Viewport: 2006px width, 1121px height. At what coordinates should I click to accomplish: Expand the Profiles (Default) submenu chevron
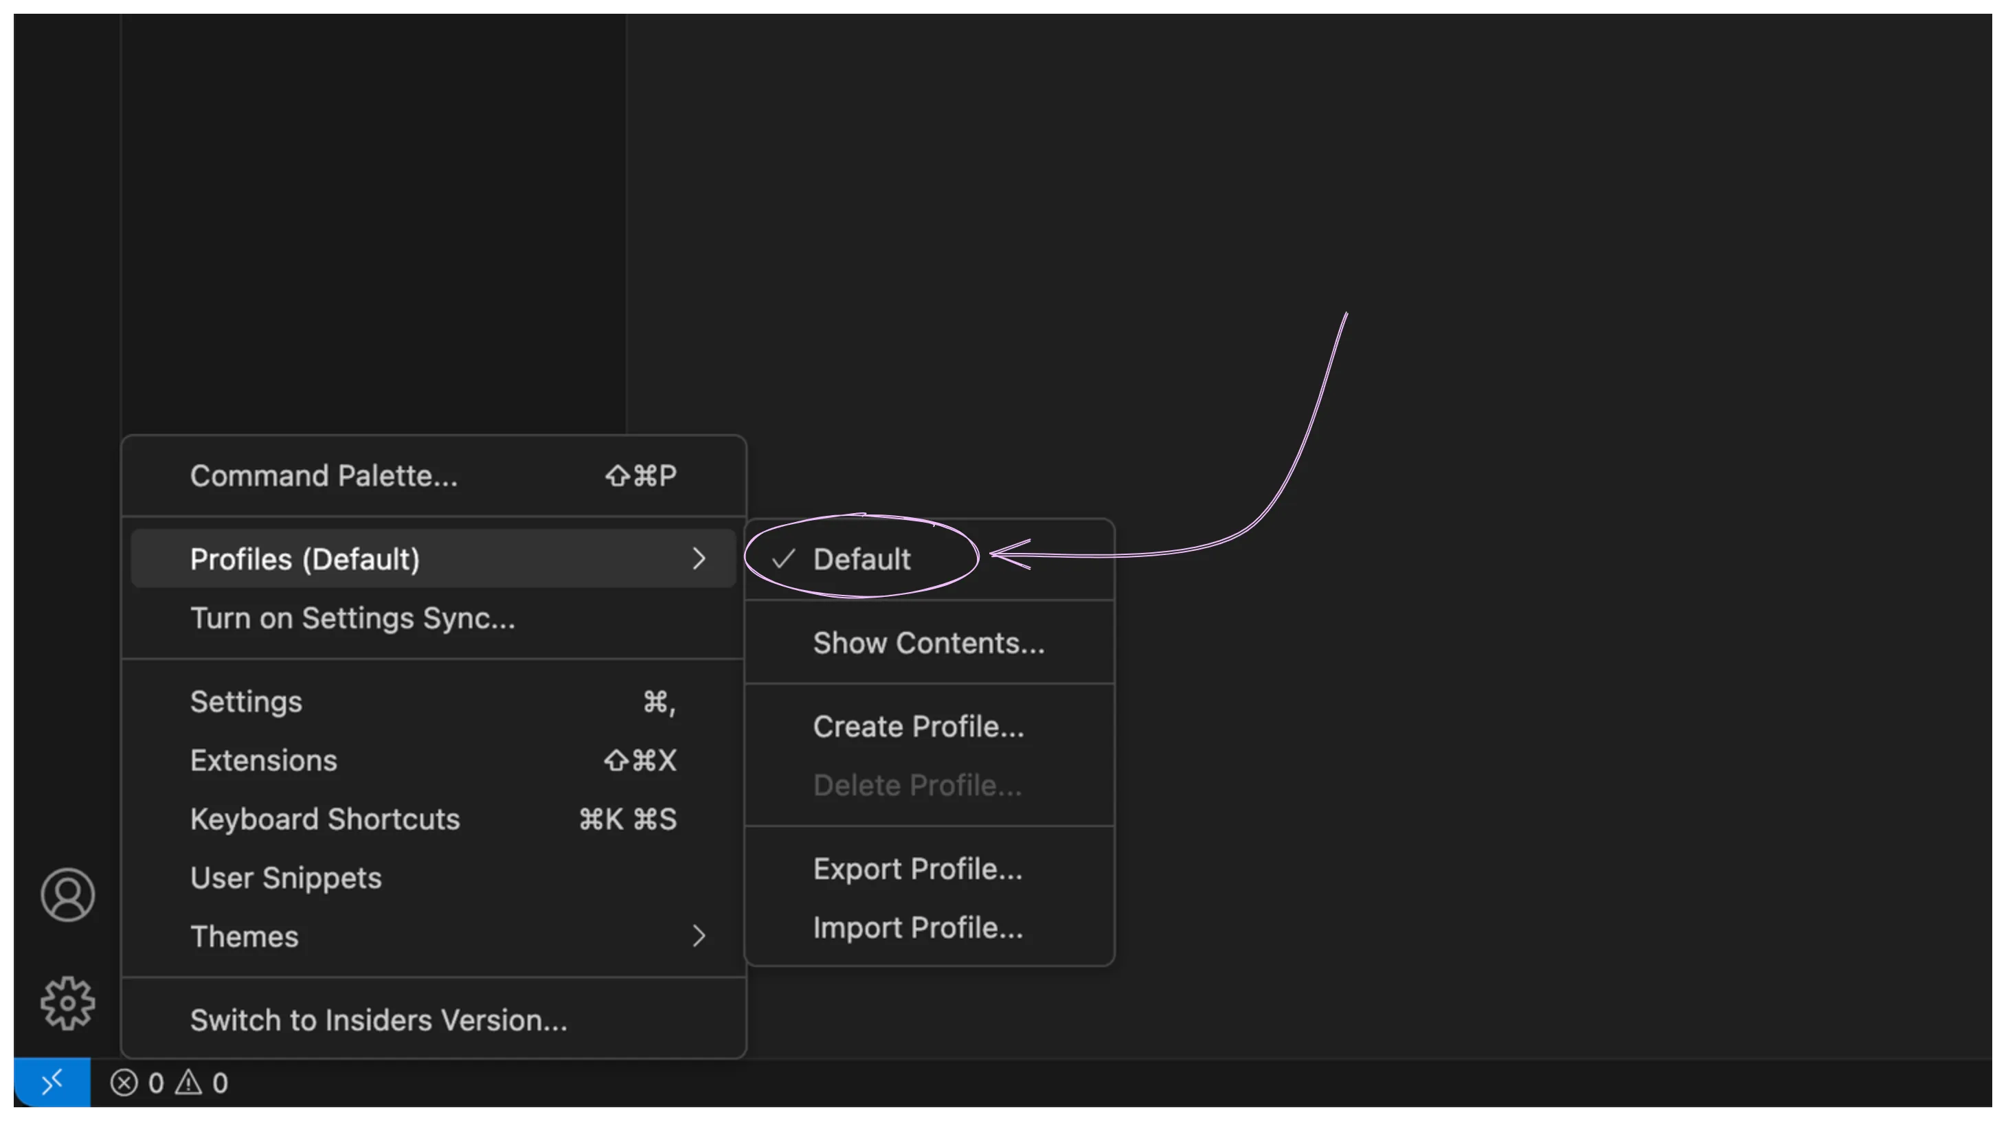click(699, 559)
